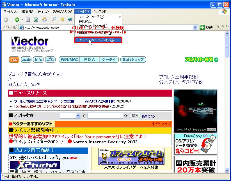Open the サイトマップ link
The width and height of the screenshot is (231, 181).
click(161, 124)
